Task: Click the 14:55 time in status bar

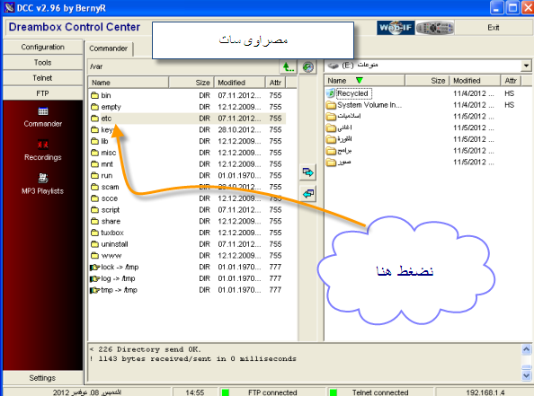Action: [195, 392]
